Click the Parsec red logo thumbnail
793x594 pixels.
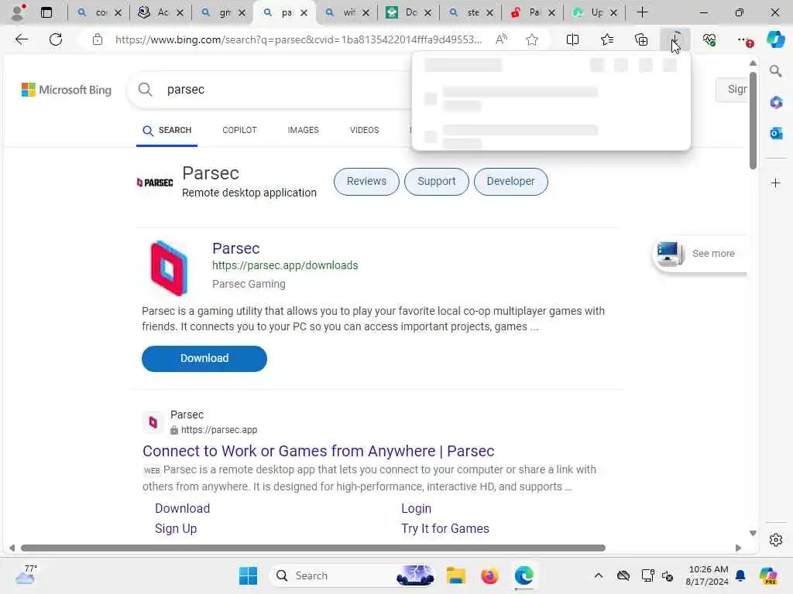[x=169, y=268]
